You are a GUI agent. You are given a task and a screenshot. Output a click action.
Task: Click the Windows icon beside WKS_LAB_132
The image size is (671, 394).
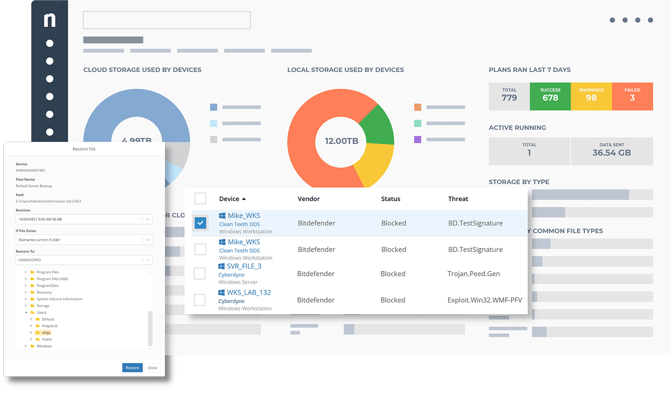pyautogui.click(x=221, y=293)
